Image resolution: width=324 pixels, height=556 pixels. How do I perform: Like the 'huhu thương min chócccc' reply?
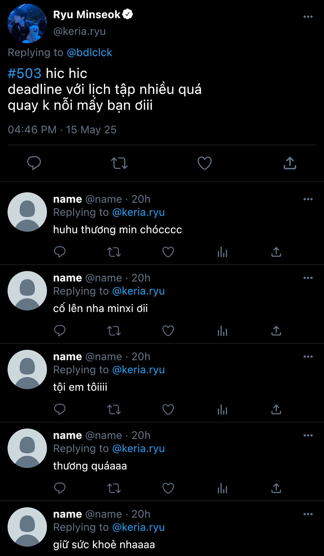pyautogui.click(x=168, y=252)
